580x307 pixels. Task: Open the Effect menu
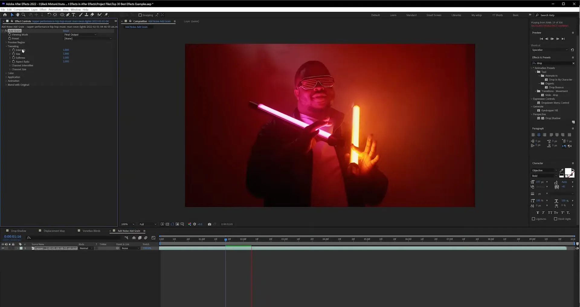click(x=43, y=10)
